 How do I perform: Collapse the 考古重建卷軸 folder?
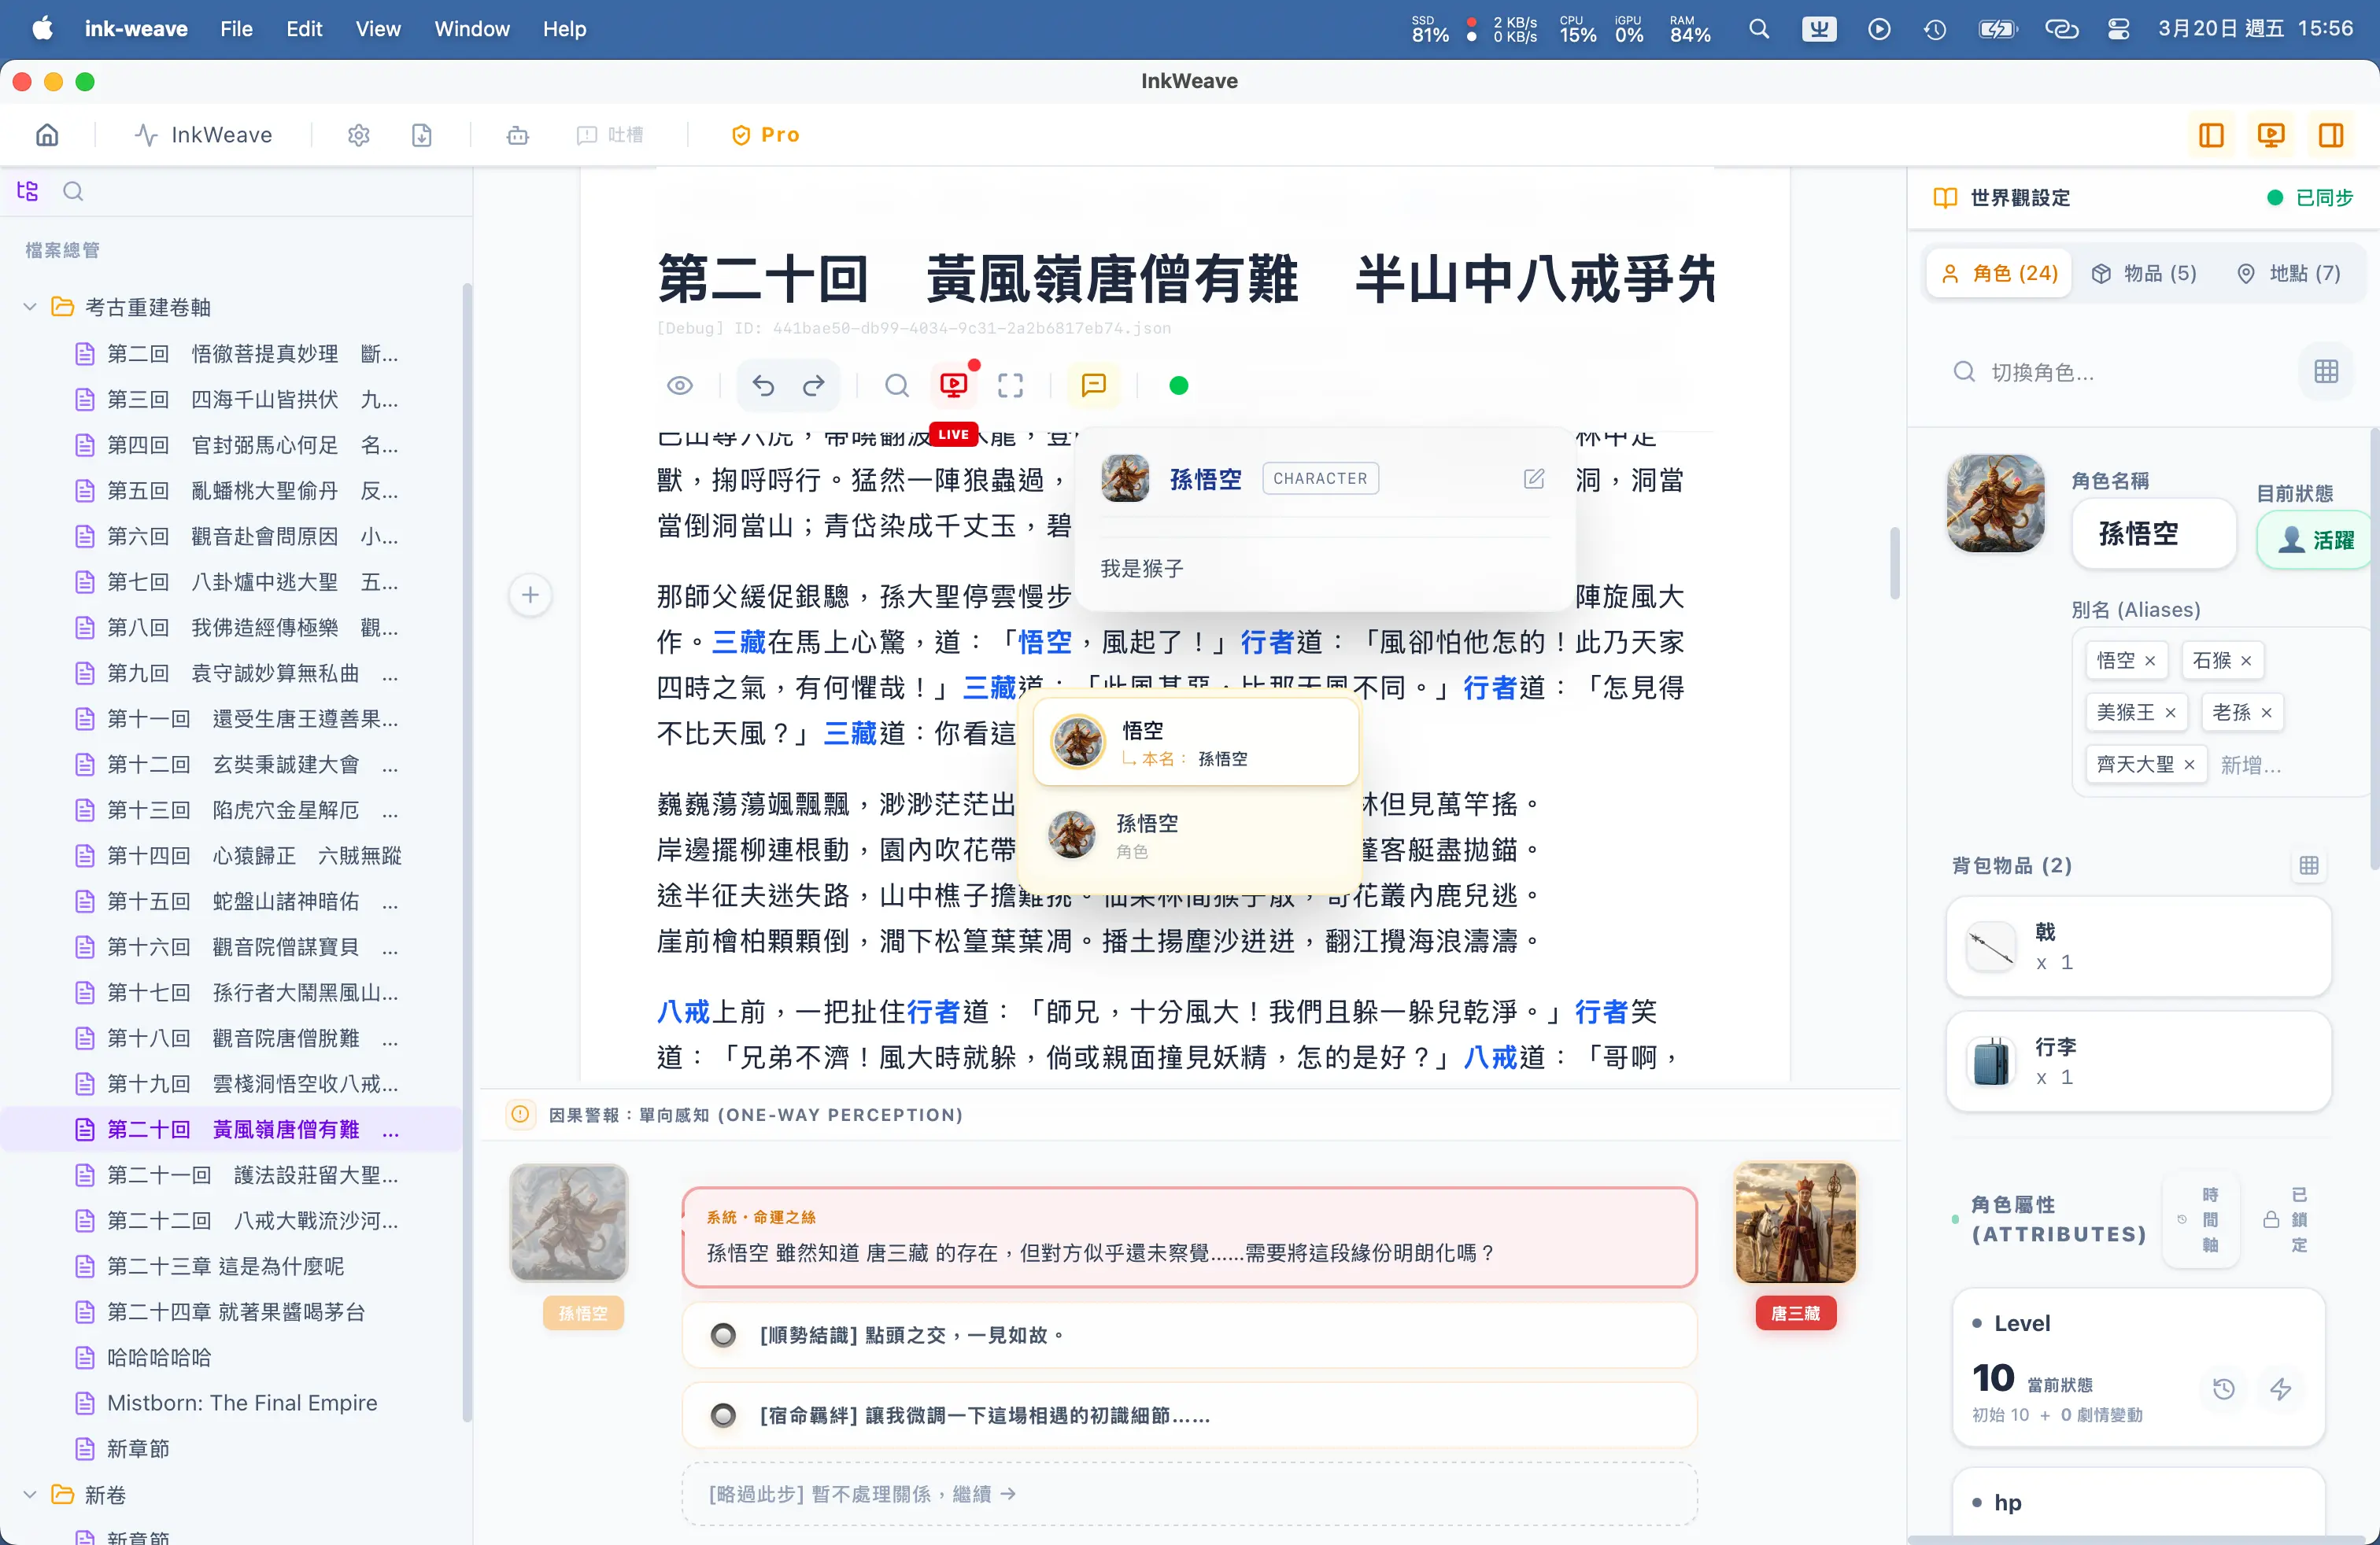click(x=29, y=307)
